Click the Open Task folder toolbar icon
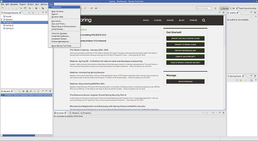The image size is (258, 141). click(x=91, y=8)
